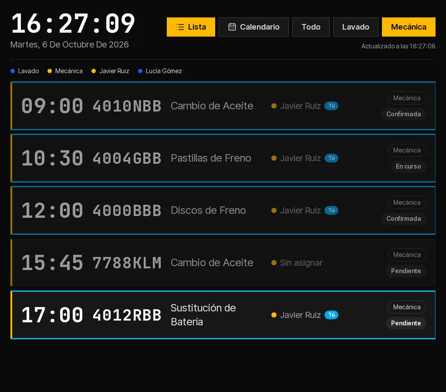Open the 15:45 7788KLM appointment
The width and height of the screenshot is (446, 392).
(223, 263)
